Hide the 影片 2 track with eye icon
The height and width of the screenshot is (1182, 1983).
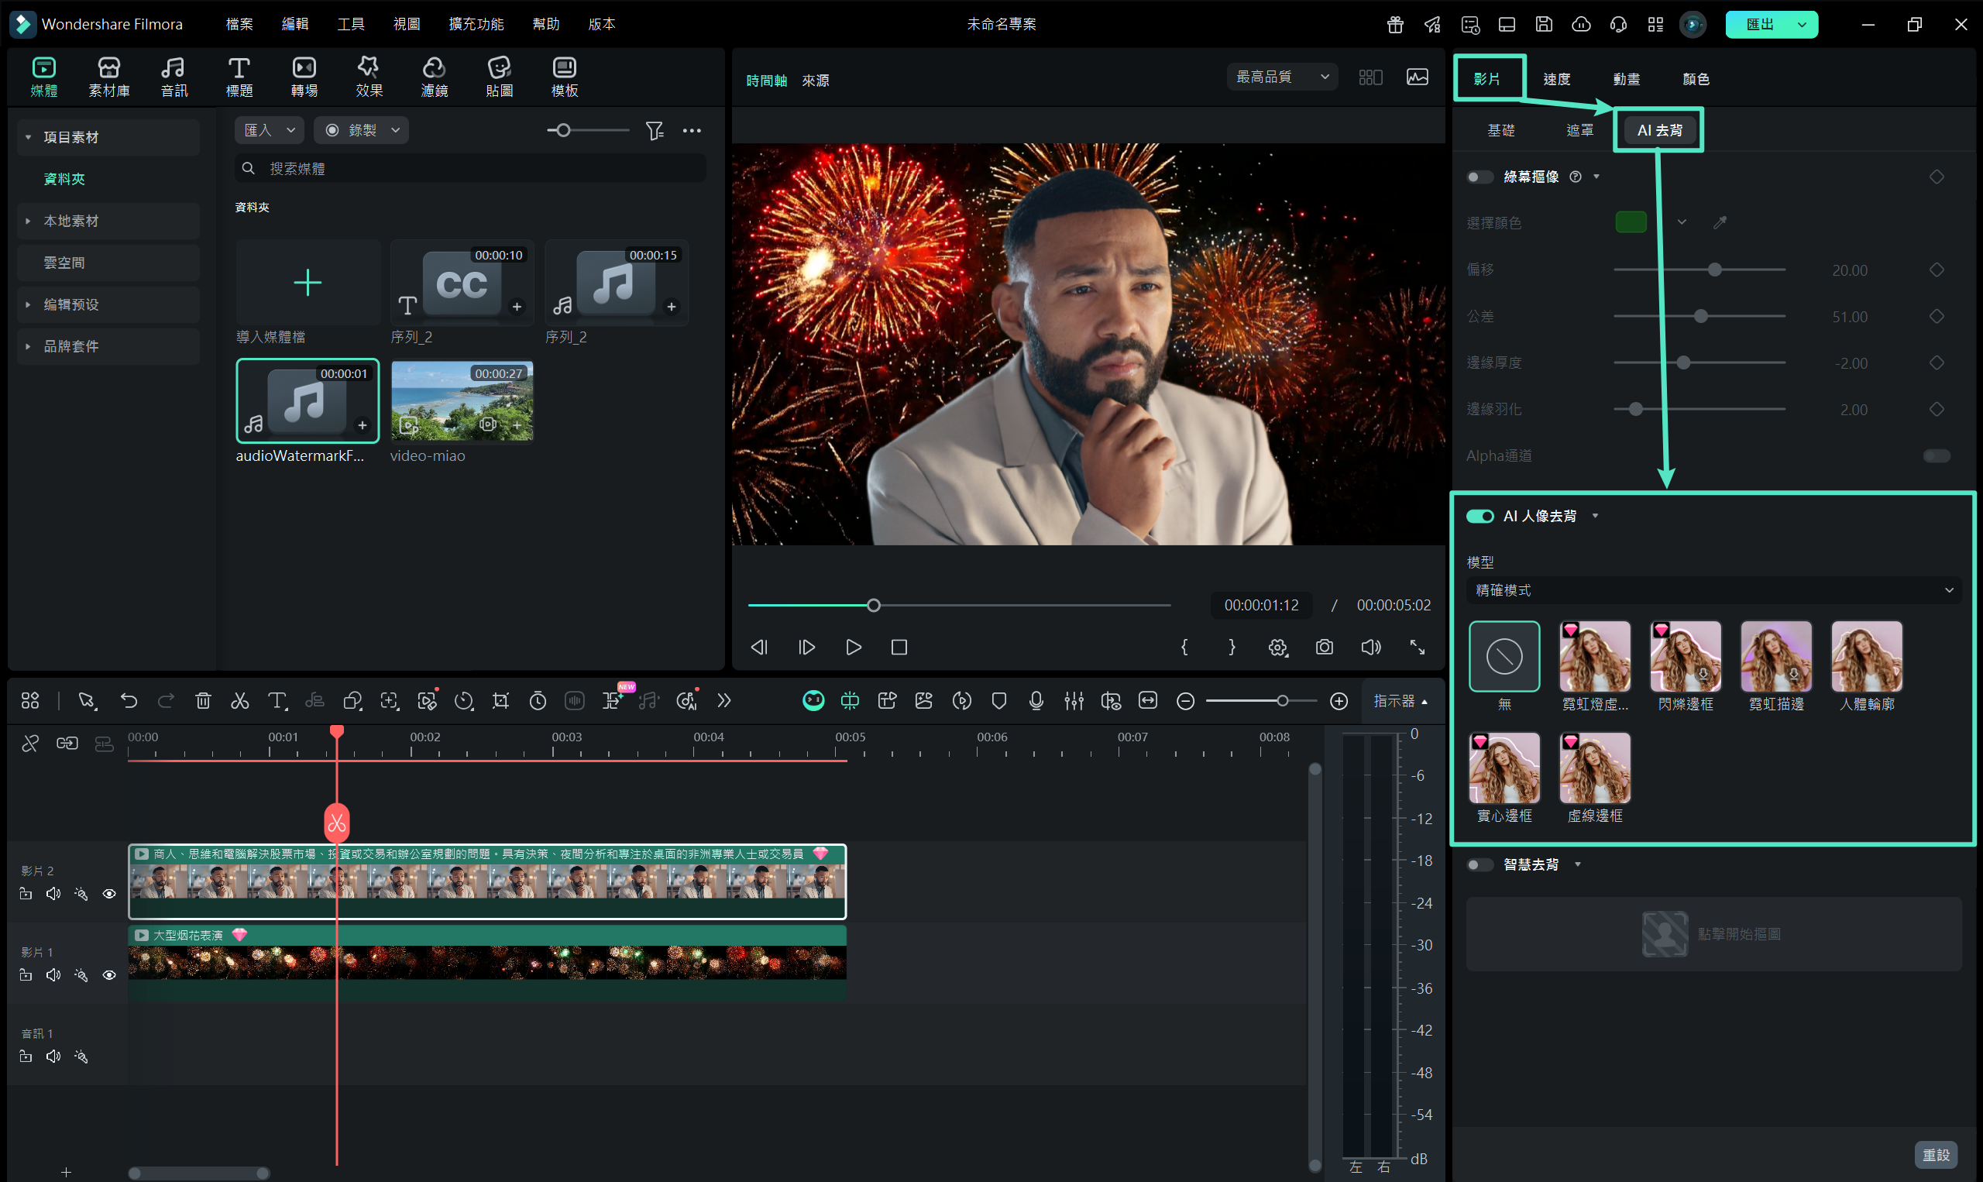point(109,894)
